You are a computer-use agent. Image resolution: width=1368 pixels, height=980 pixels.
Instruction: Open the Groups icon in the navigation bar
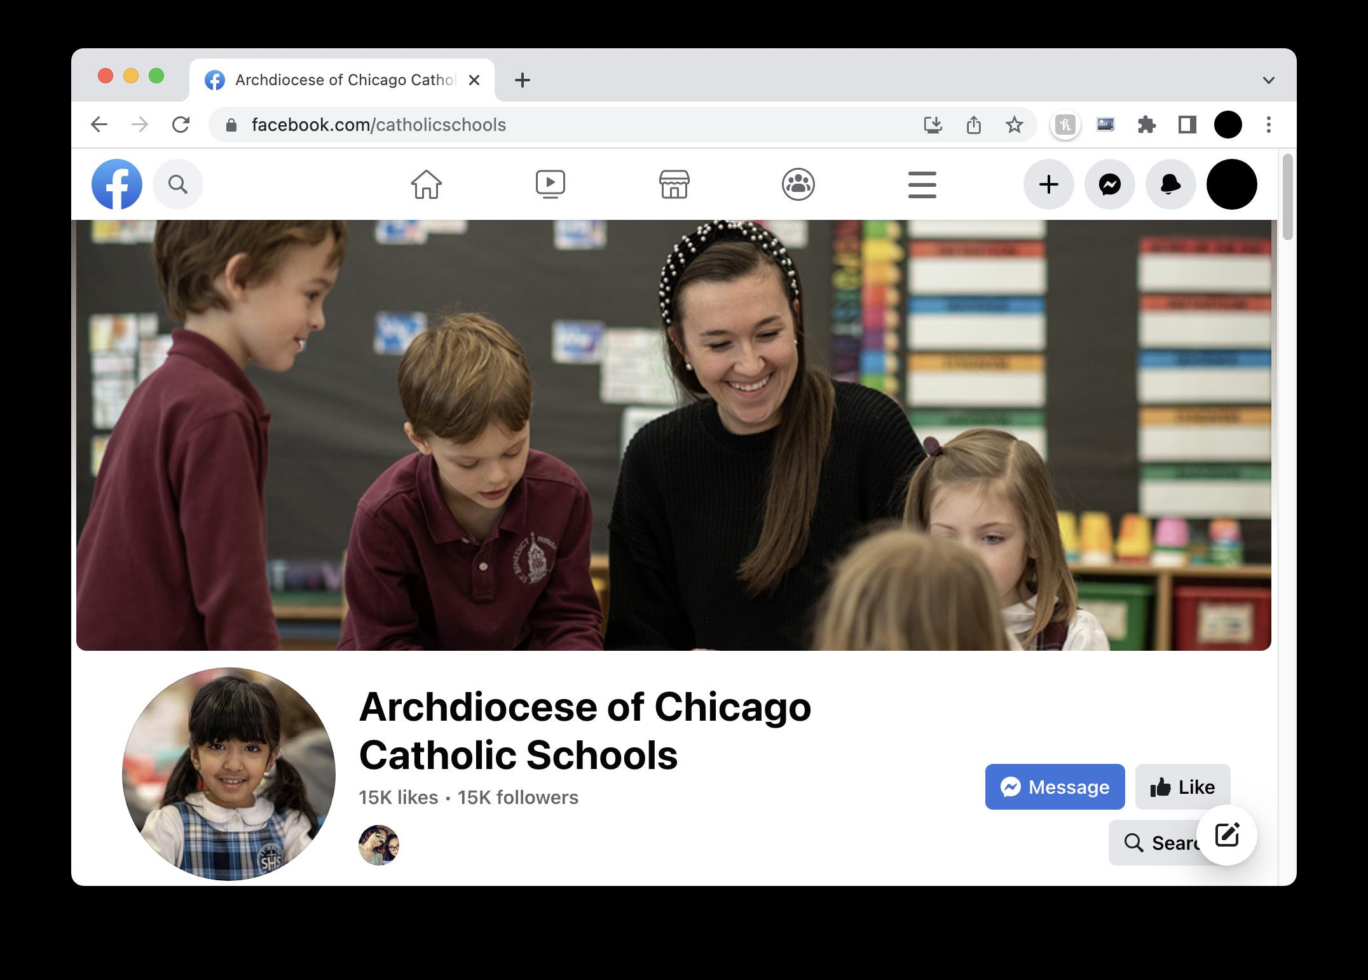[798, 185]
